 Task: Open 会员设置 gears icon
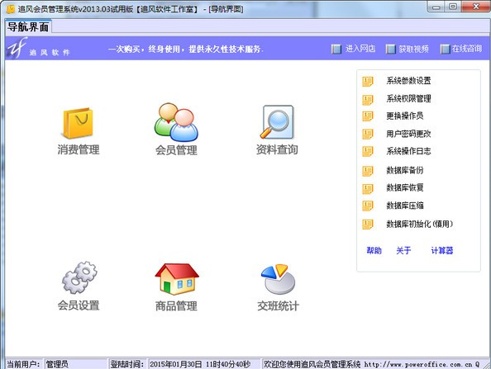coord(79,277)
